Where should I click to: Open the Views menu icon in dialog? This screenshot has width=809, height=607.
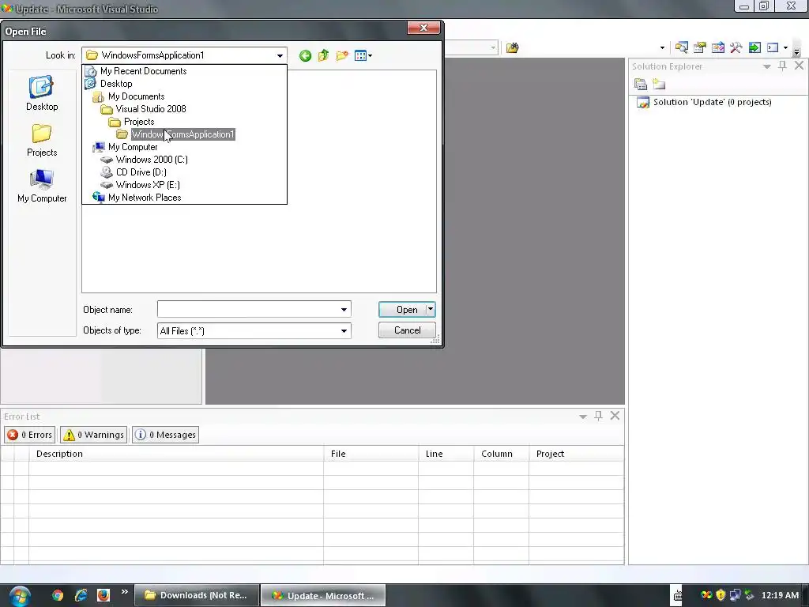(x=363, y=56)
